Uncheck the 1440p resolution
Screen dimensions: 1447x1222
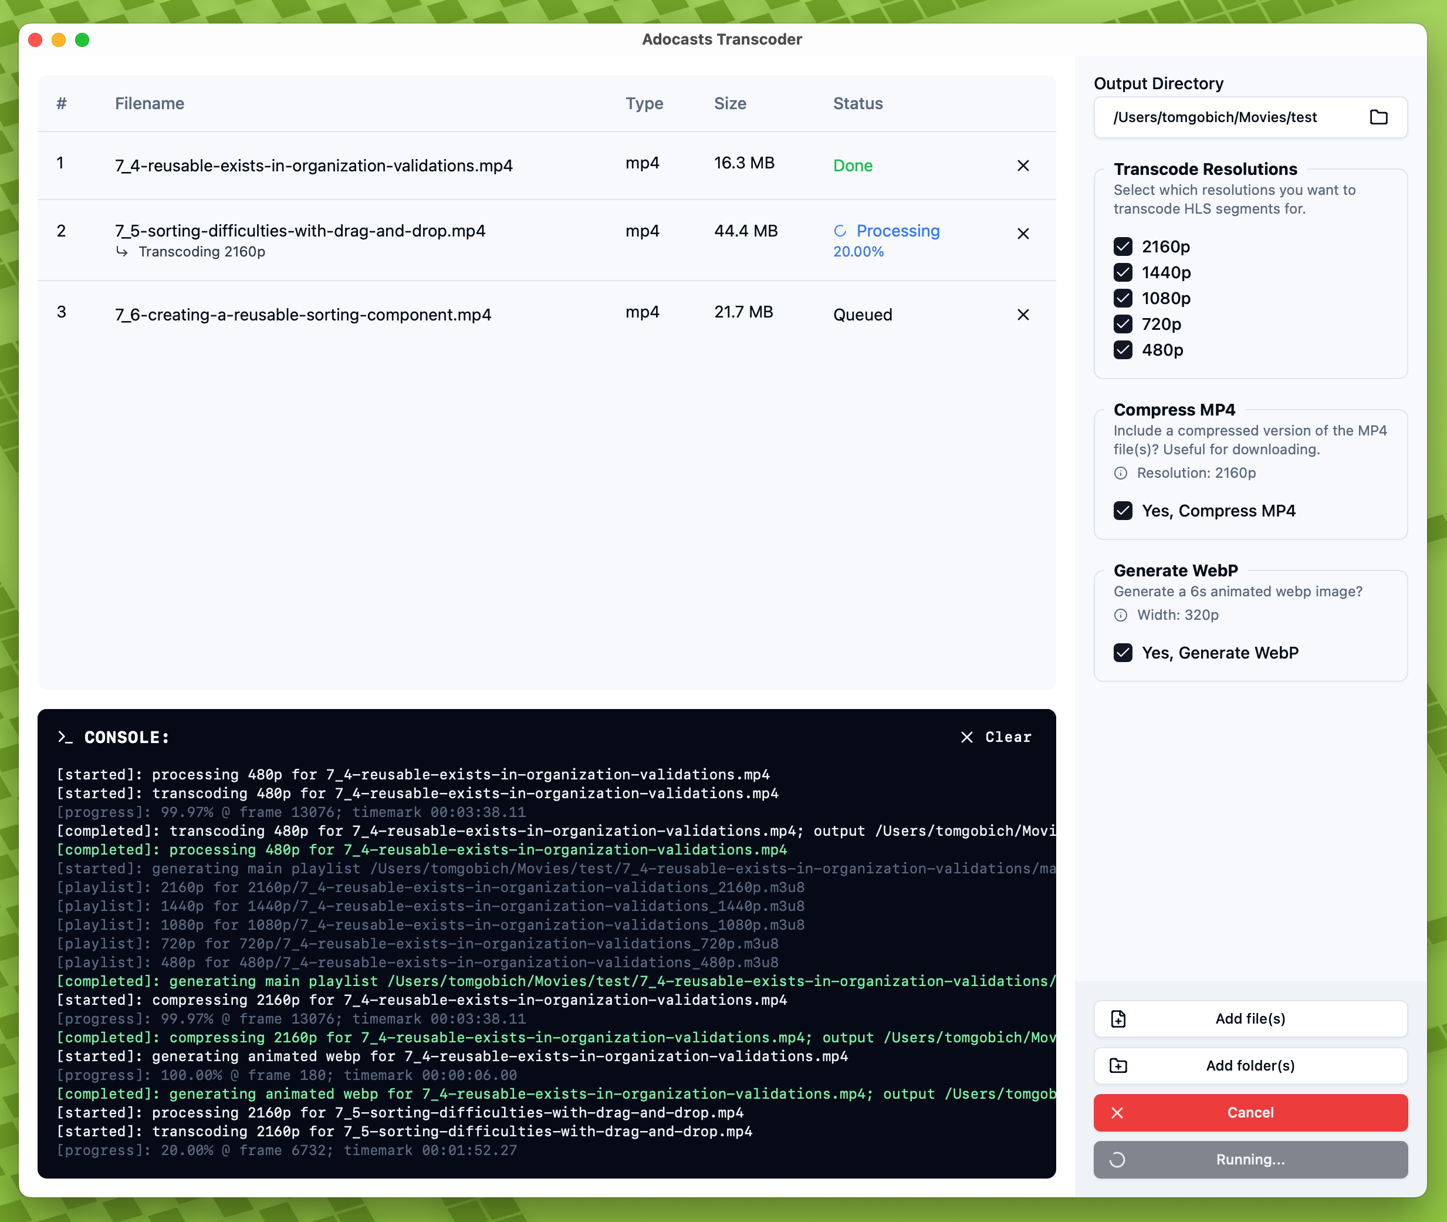pyautogui.click(x=1123, y=272)
